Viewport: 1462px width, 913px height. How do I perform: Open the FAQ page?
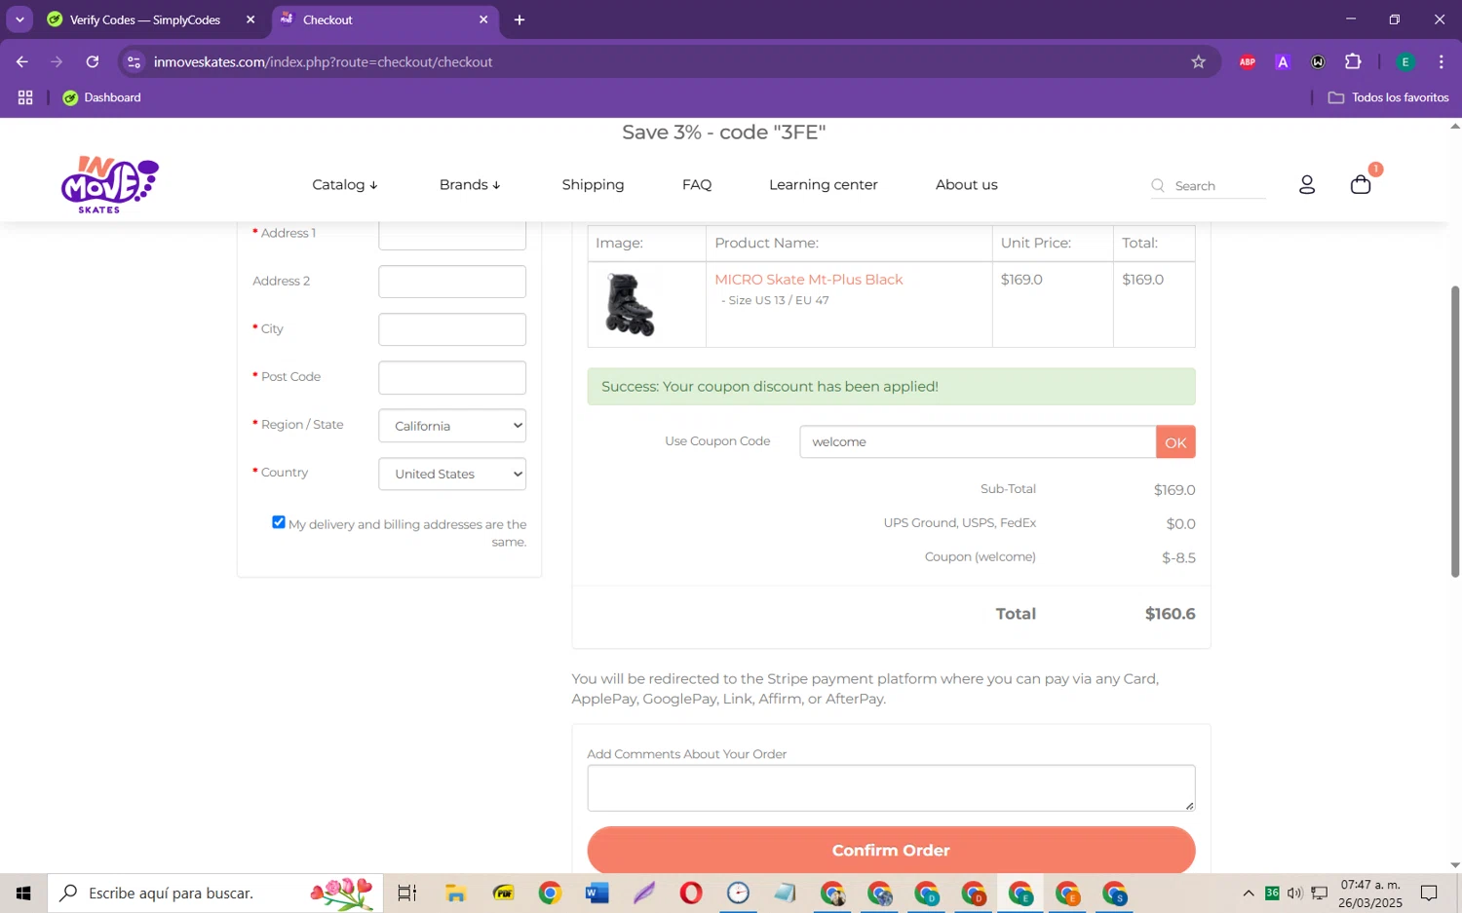[697, 184]
